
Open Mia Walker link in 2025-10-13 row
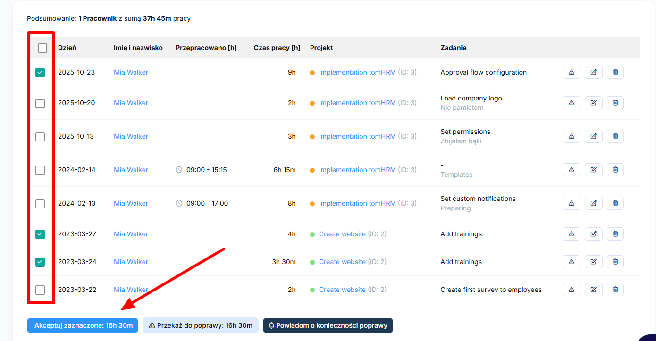pos(131,136)
